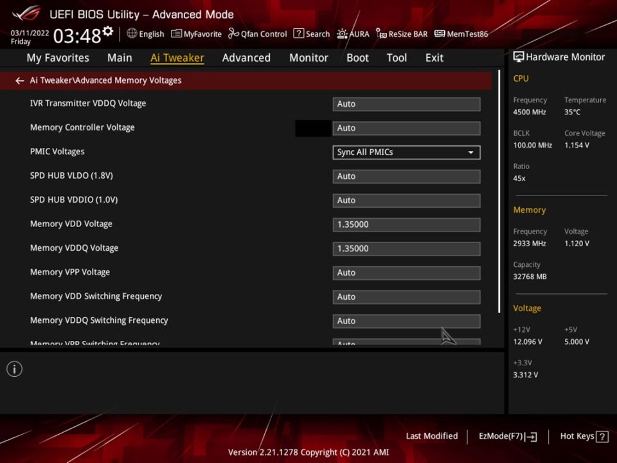
Task: Select Memory VDD Switching Frequency label
Action: 96,296
